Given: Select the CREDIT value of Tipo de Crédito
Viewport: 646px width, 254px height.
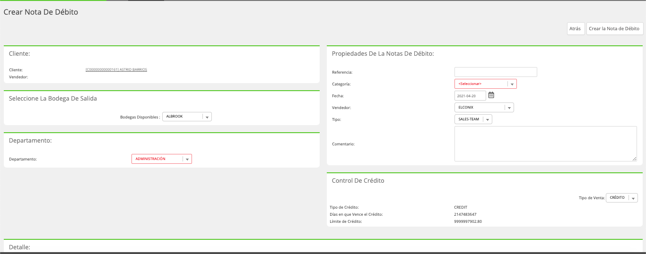Looking at the screenshot, I should pos(461,207).
